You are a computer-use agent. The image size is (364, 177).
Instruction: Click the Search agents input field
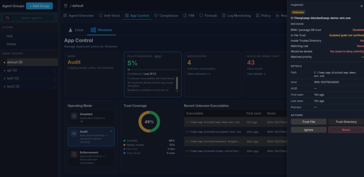coord(32,18)
